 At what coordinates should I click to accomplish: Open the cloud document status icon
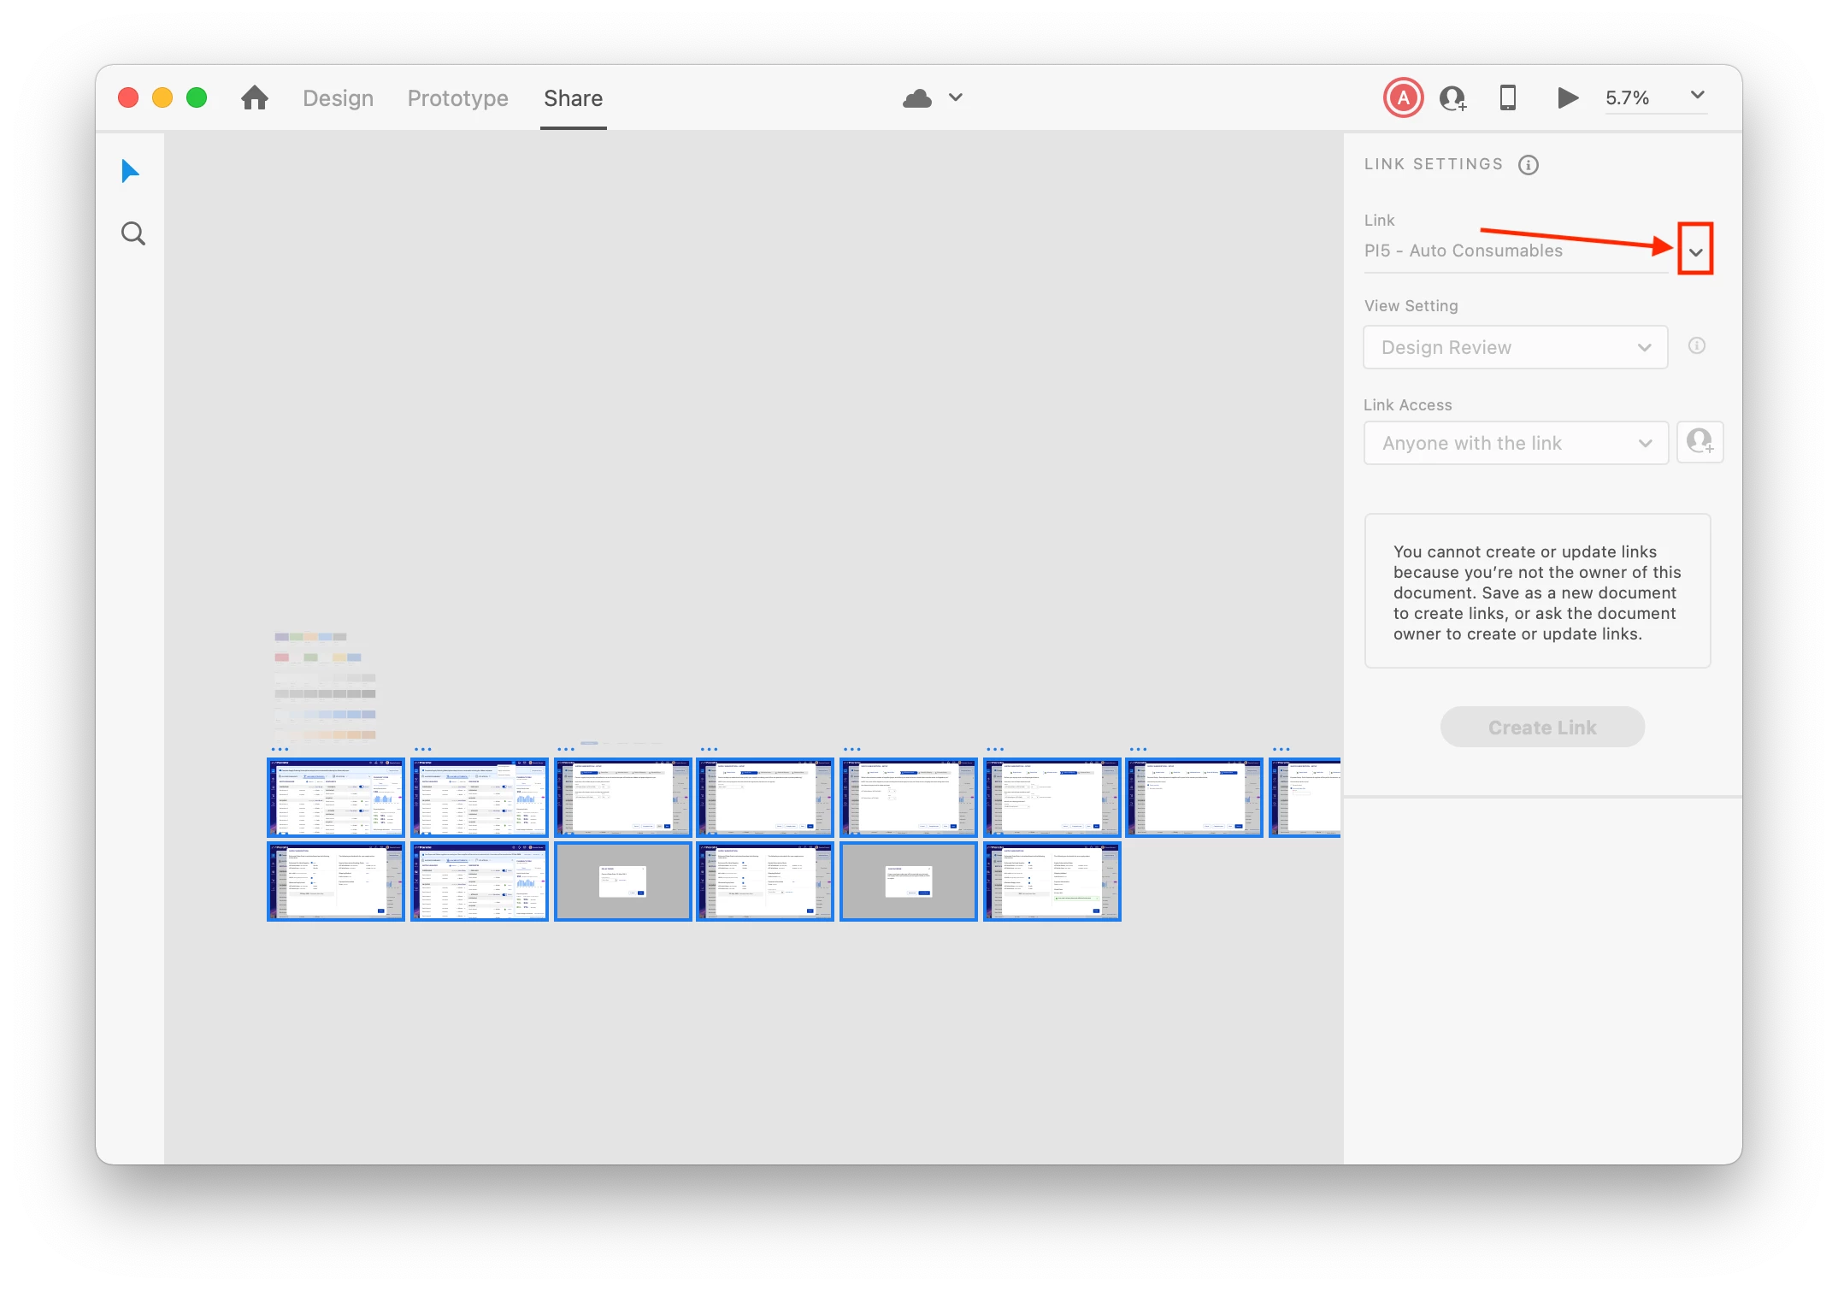coord(917,98)
